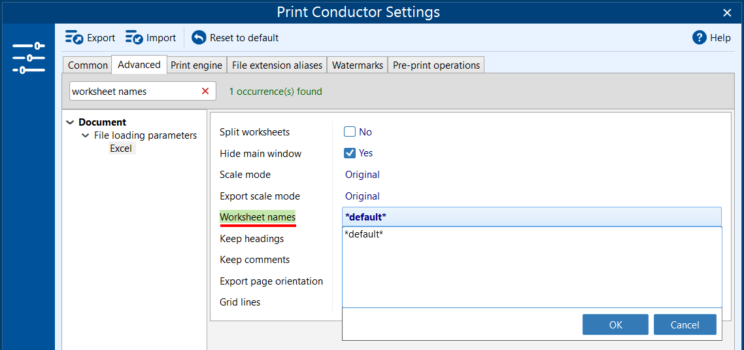The image size is (744, 350).
Task: Enable the Split worksheets checkbox
Action: coord(350,132)
